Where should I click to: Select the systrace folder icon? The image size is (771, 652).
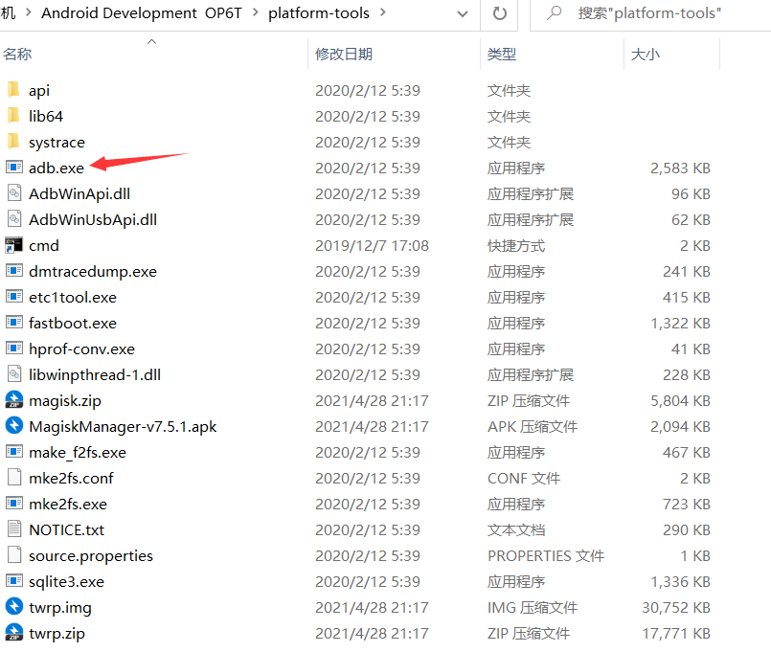tap(13, 142)
